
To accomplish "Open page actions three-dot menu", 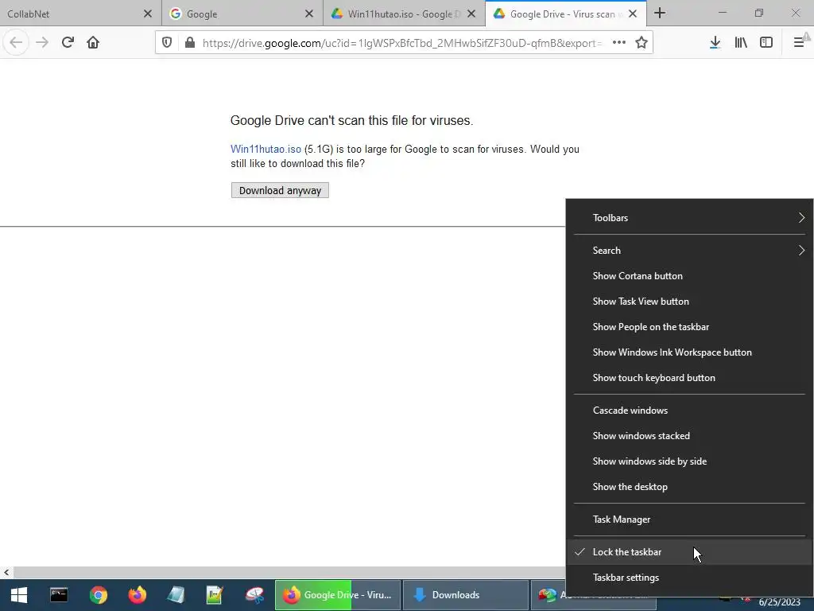I will (618, 43).
